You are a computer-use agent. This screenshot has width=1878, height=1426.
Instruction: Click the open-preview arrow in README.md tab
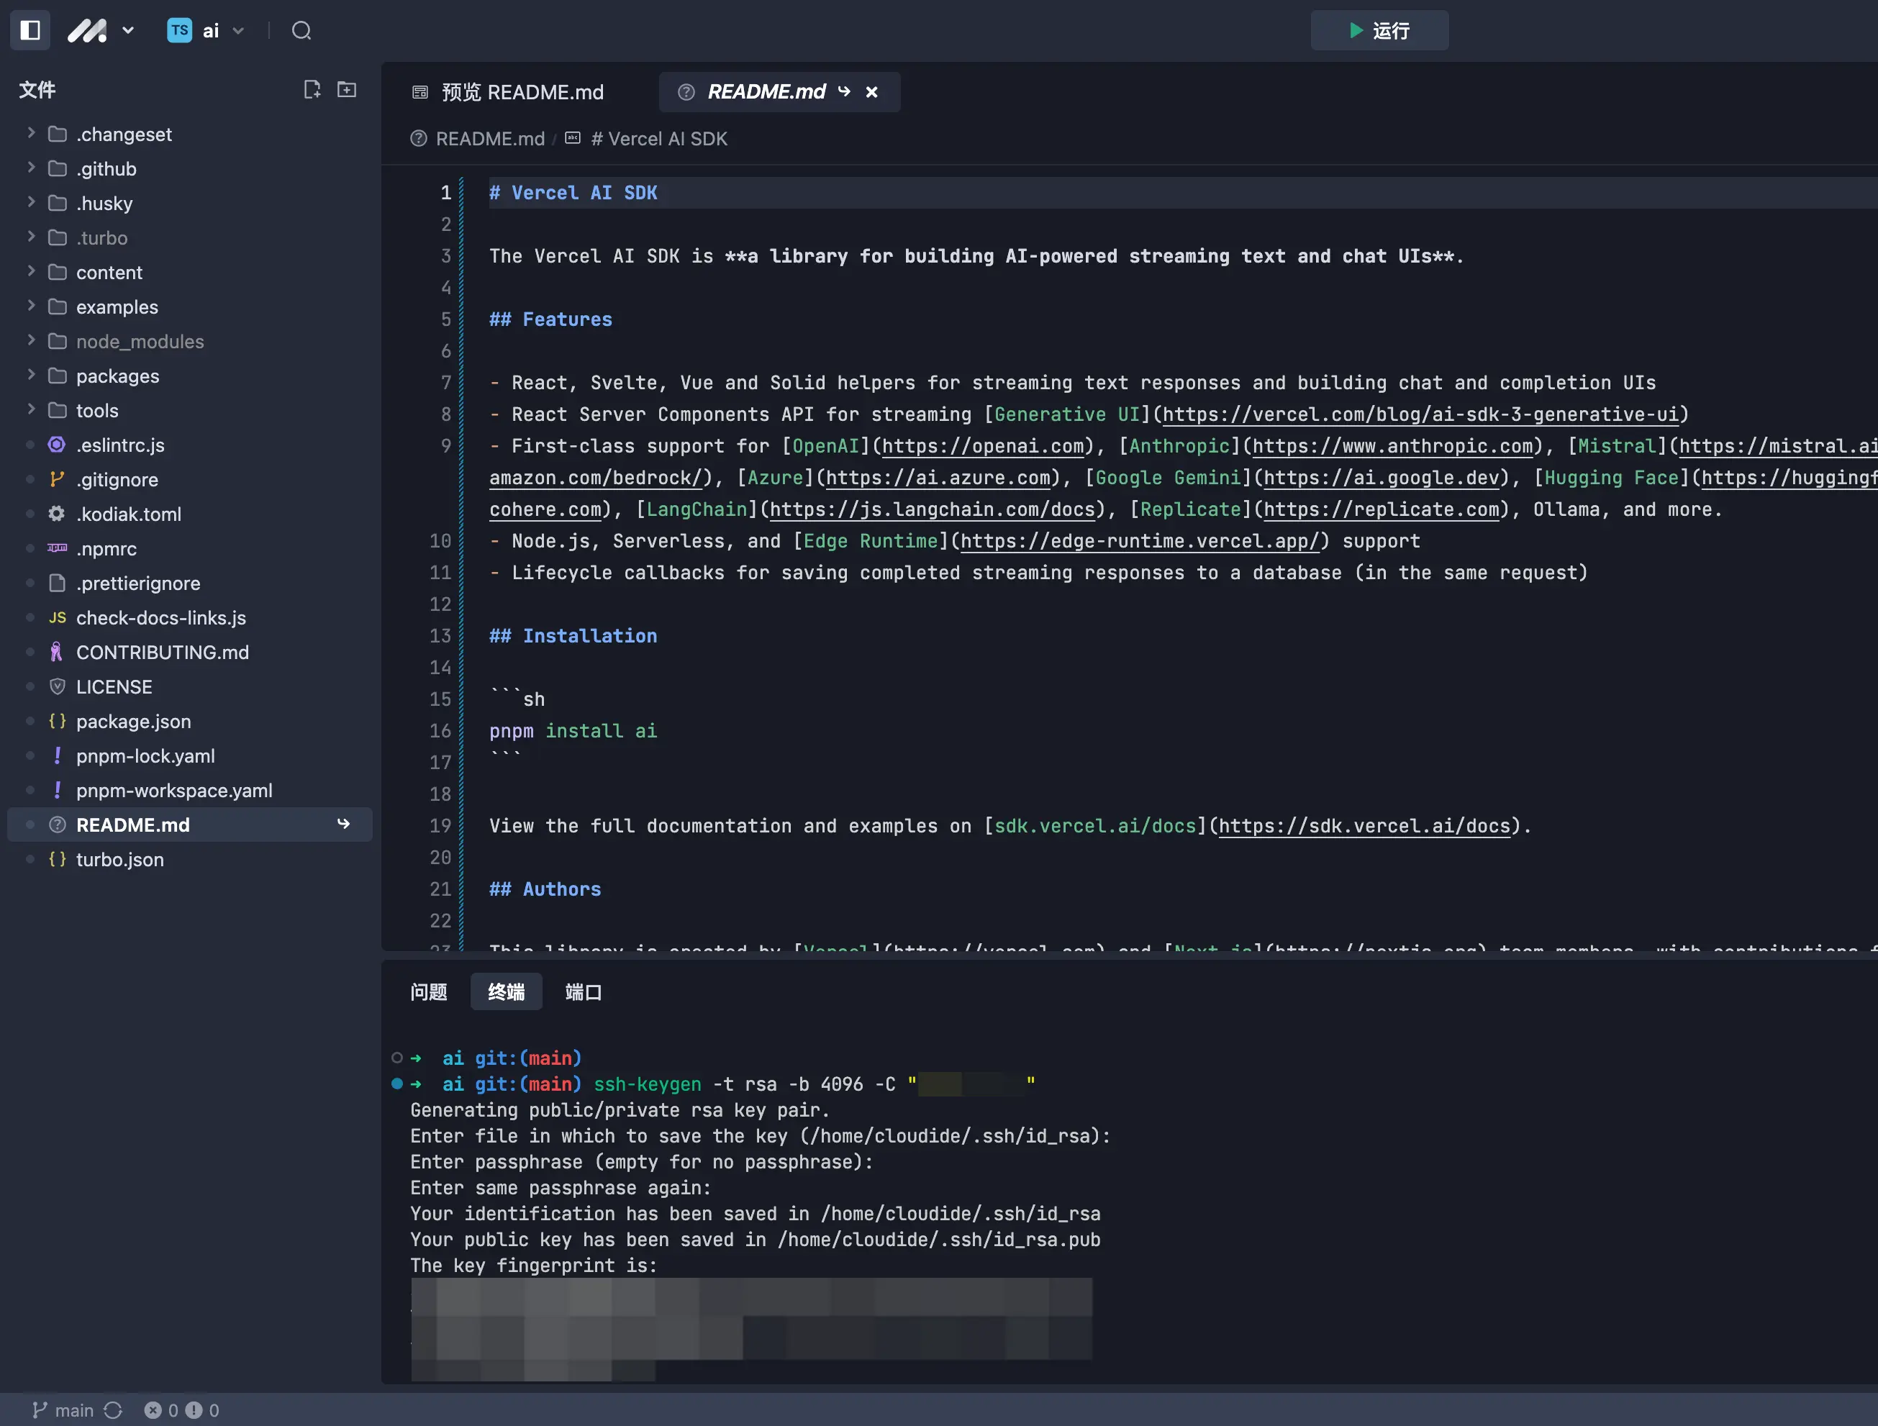(844, 91)
